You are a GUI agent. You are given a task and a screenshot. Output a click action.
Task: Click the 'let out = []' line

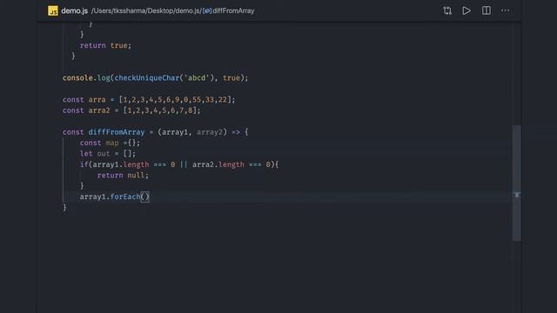point(108,154)
